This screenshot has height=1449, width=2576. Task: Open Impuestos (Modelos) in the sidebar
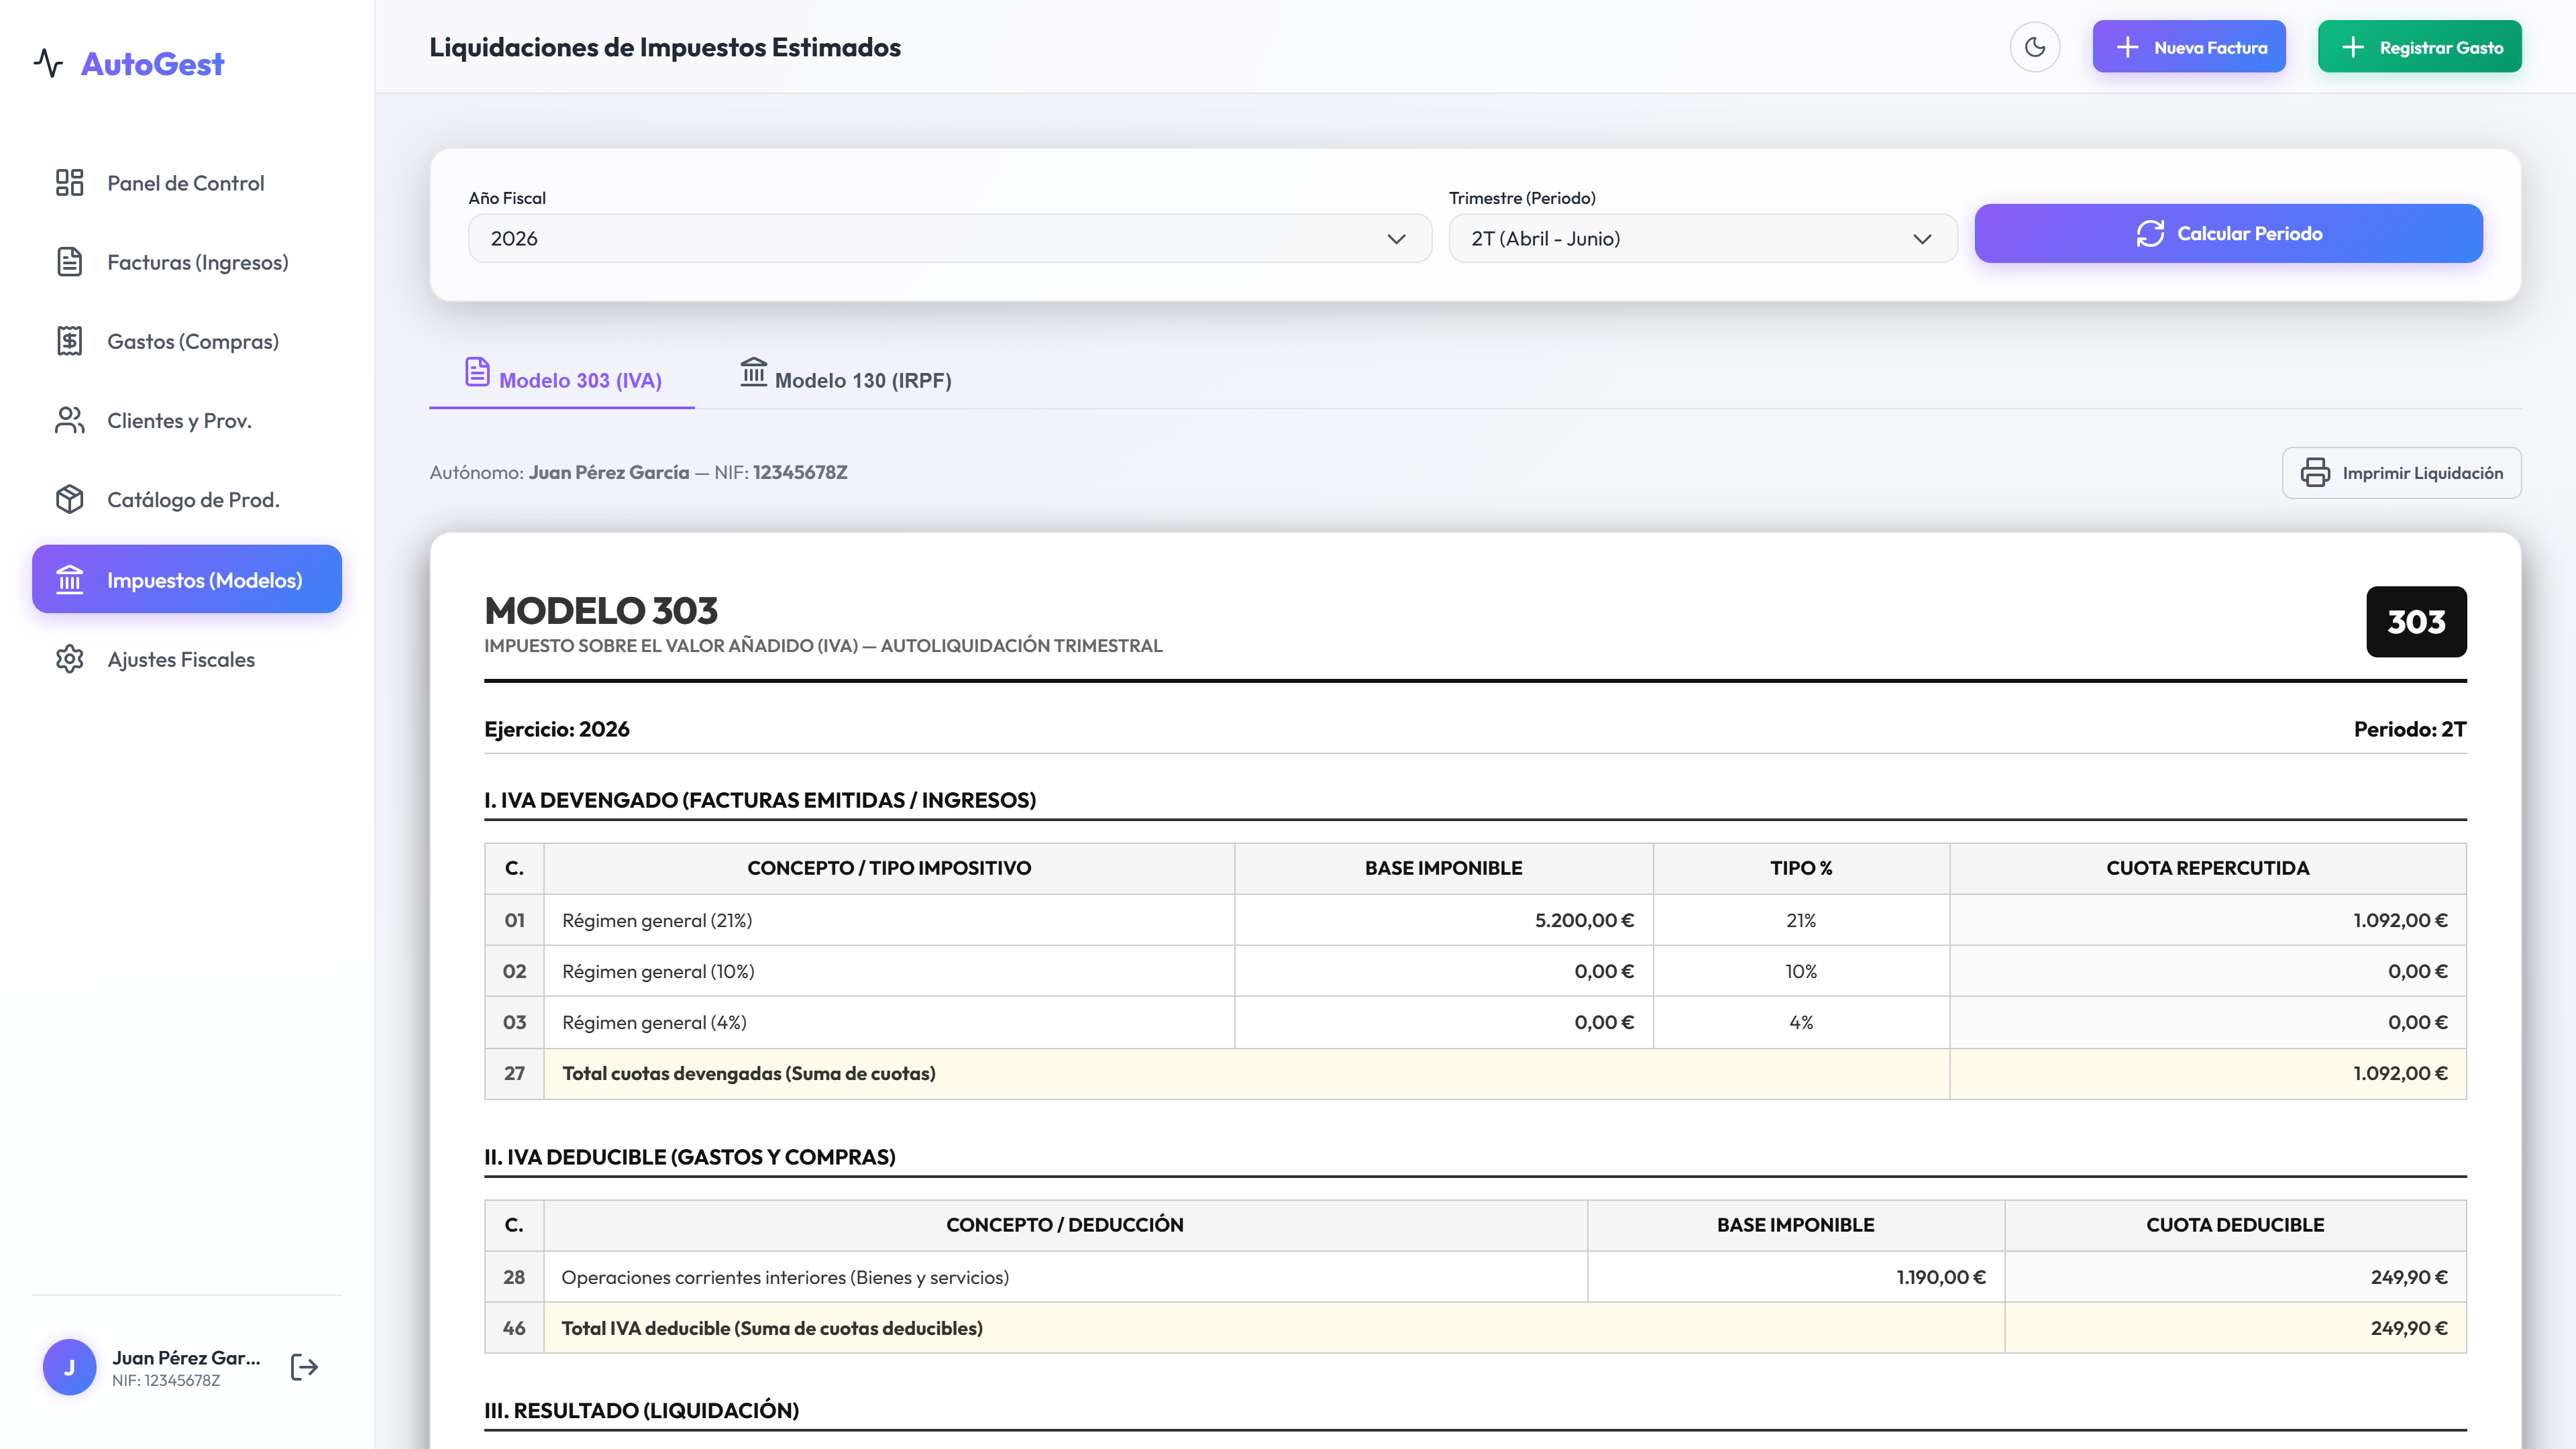click(x=187, y=579)
